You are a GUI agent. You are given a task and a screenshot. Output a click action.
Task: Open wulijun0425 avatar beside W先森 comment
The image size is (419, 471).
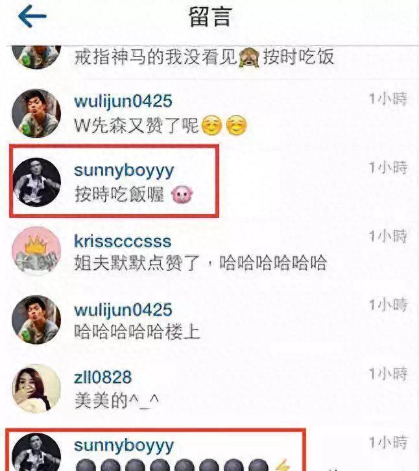36,114
